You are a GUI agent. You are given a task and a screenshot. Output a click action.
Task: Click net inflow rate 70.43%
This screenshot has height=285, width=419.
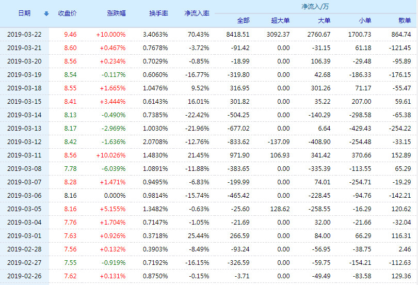(199, 35)
